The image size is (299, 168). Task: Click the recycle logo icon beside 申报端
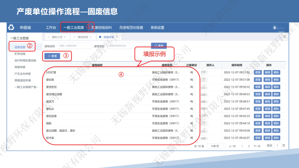(11, 28)
